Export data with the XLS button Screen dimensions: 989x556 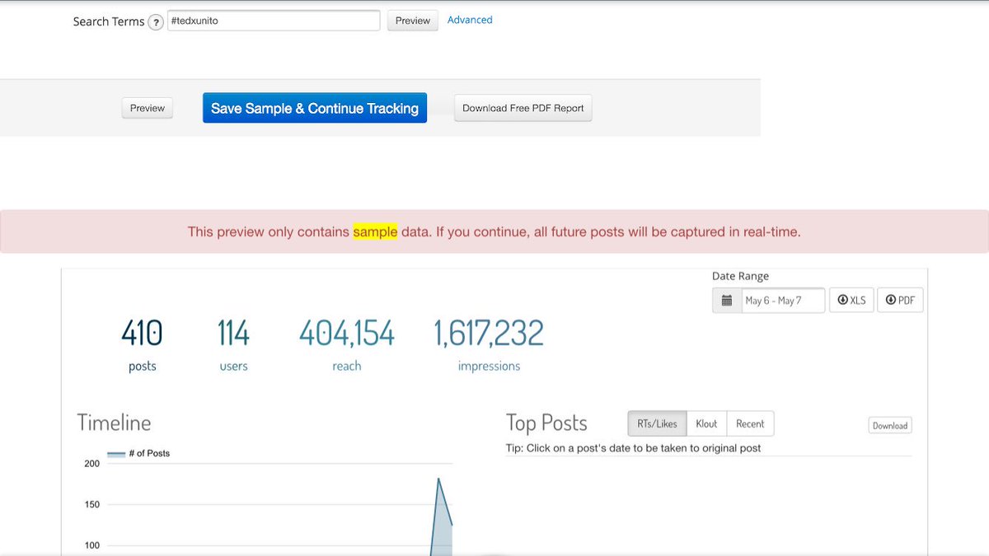(x=851, y=301)
